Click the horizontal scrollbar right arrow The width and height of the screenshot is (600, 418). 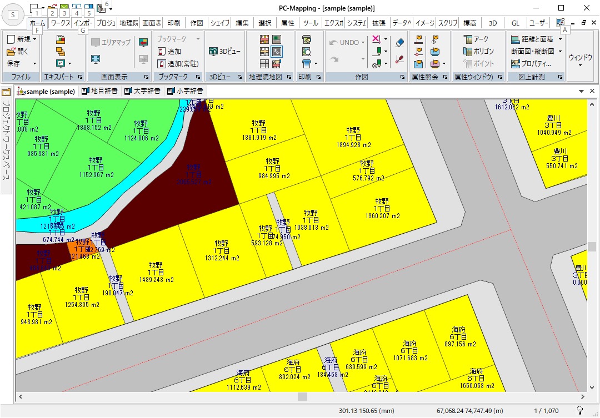[x=583, y=396]
